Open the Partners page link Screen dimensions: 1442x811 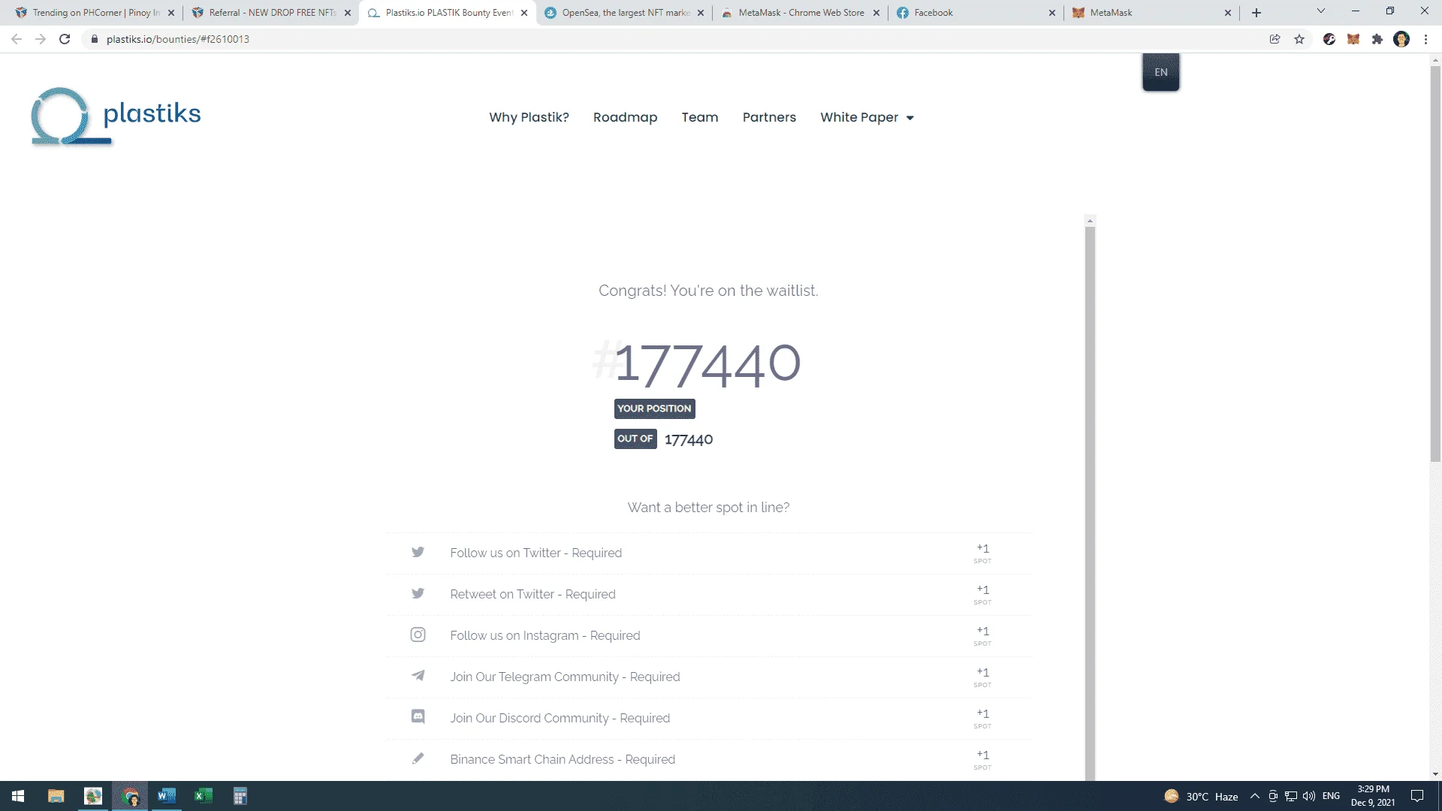[x=769, y=117]
